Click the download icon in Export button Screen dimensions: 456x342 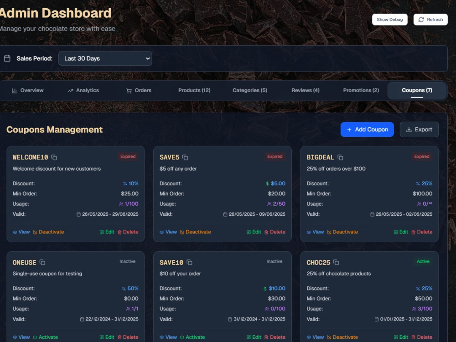(x=409, y=130)
